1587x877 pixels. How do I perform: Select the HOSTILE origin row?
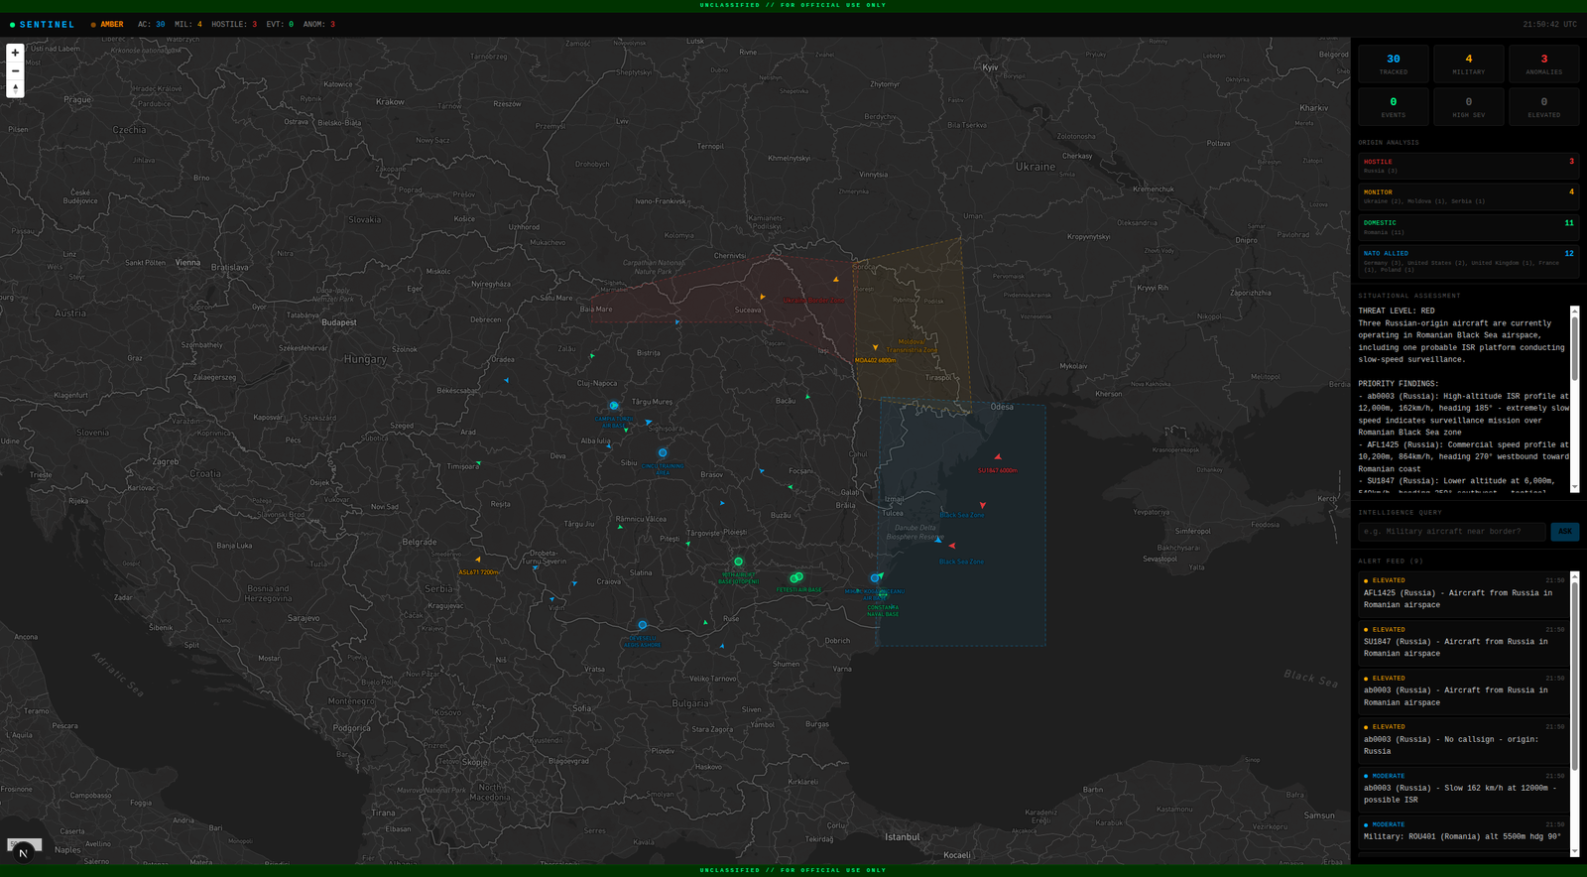(1469, 166)
